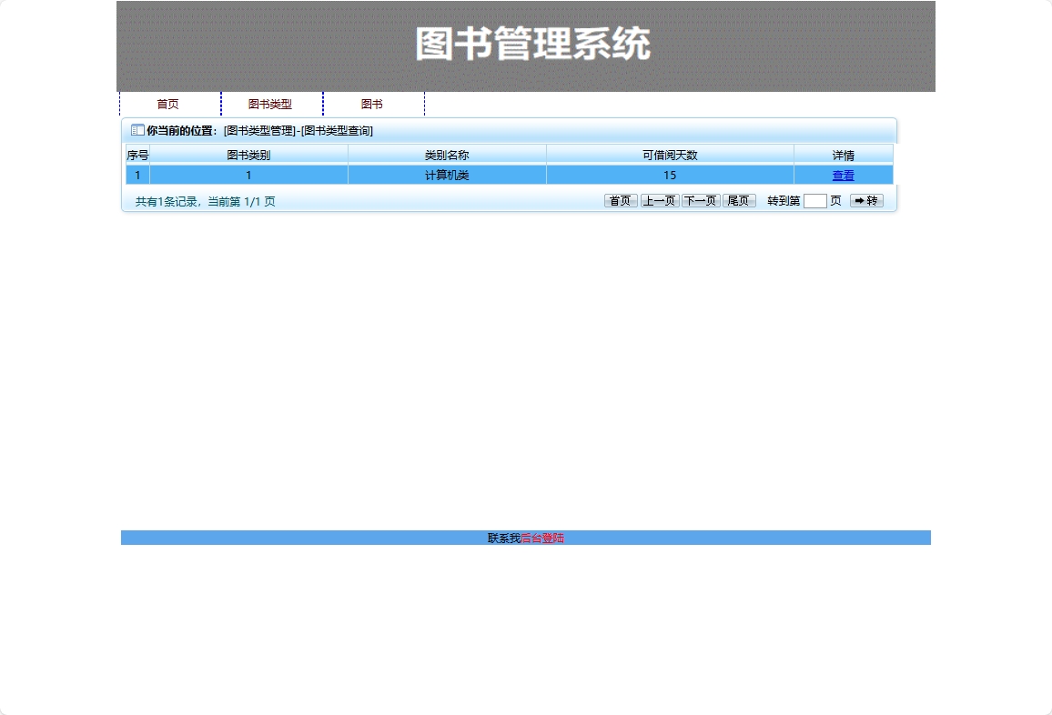Click the 类别名称 column header
This screenshot has width=1052, height=715.
pyautogui.click(x=446, y=154)
